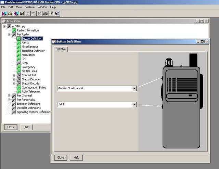Open the Edit menu

coord(11,7)
